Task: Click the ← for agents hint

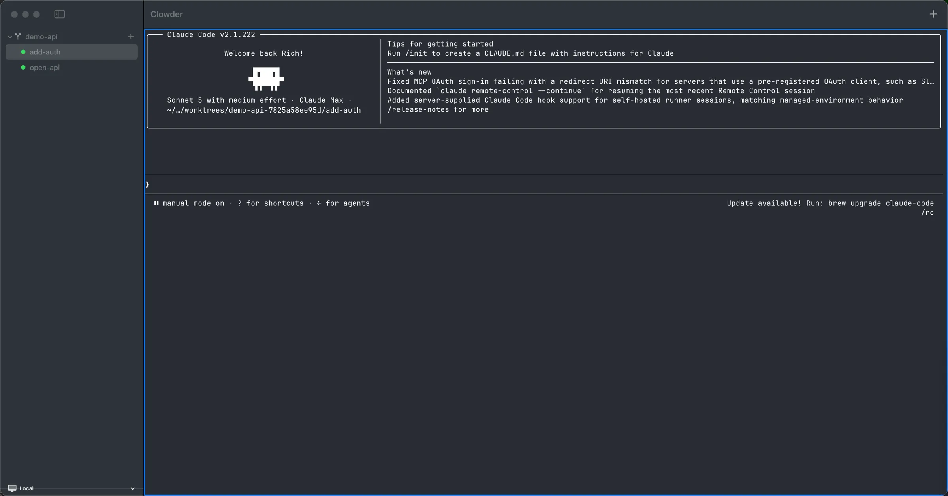Action: point(343,203)
